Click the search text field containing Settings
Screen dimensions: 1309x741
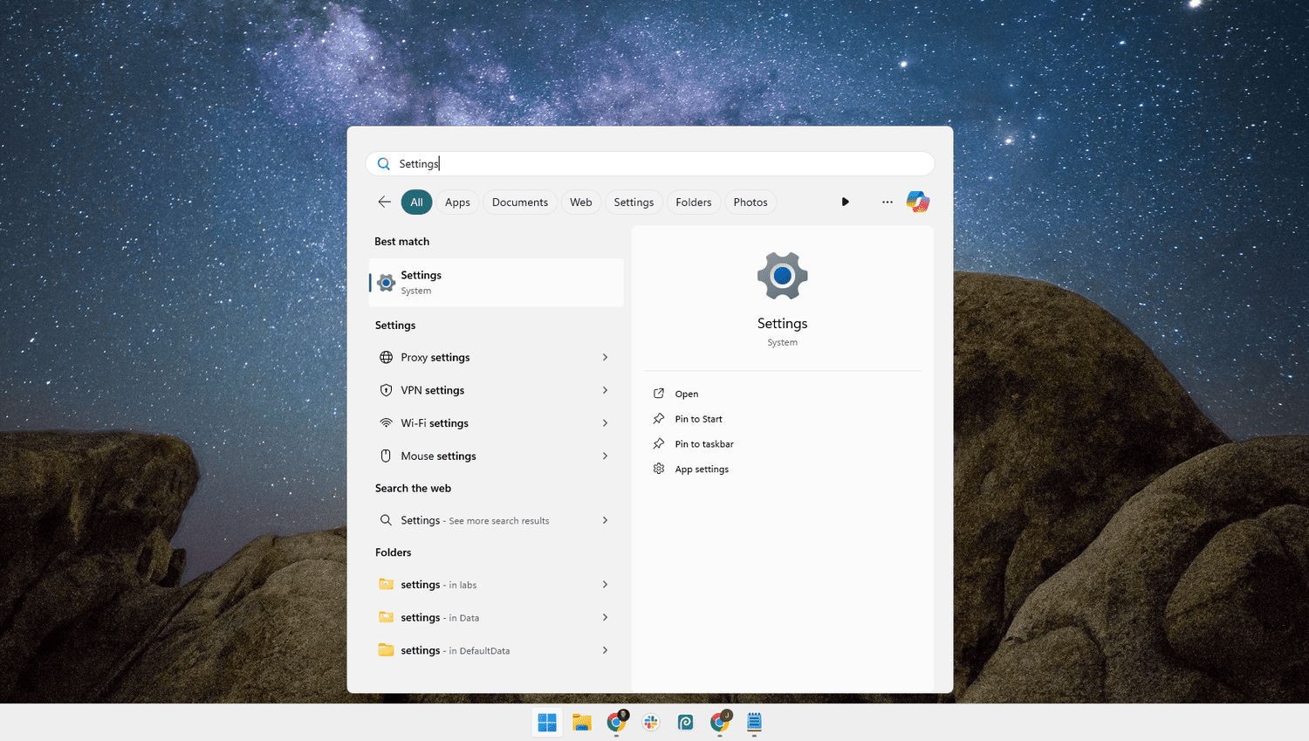[x=663, y=163]
